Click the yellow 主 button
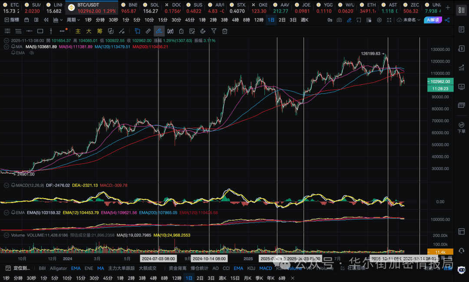The width and height of the screenshot is (469, 282). 78,31
